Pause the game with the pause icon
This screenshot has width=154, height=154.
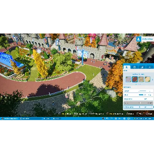coord(116,119)
